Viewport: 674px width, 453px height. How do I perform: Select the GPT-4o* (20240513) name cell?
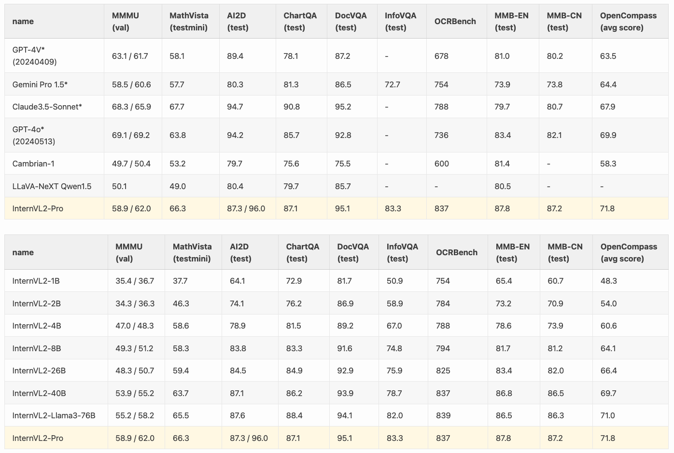pyautogui.click(x=33, y=136)
